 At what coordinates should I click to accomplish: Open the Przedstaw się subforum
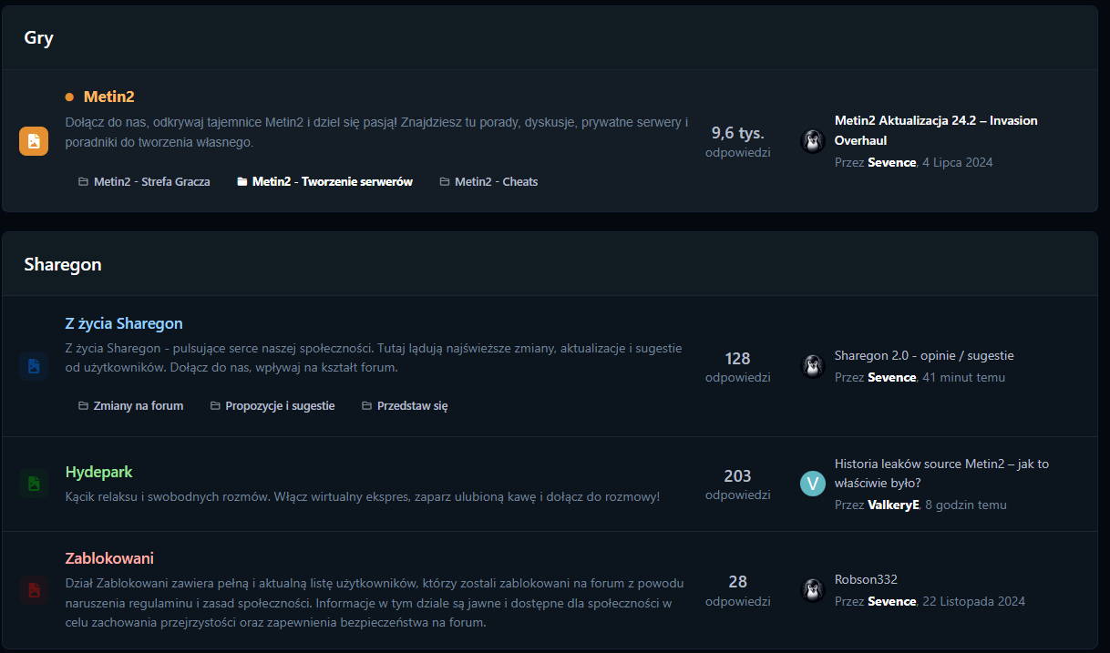point(412,406)
